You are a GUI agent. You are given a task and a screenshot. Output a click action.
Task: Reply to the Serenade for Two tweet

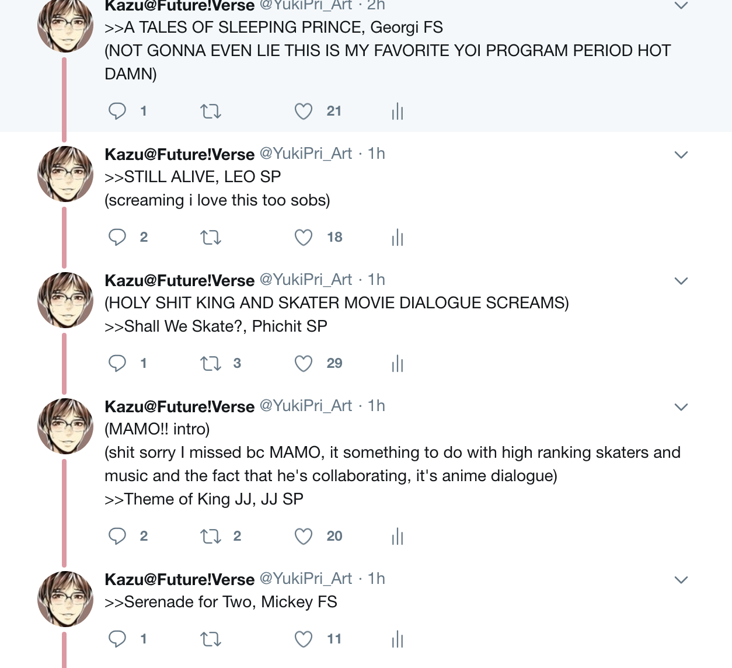pyautogui.click(x=117, y=639)
